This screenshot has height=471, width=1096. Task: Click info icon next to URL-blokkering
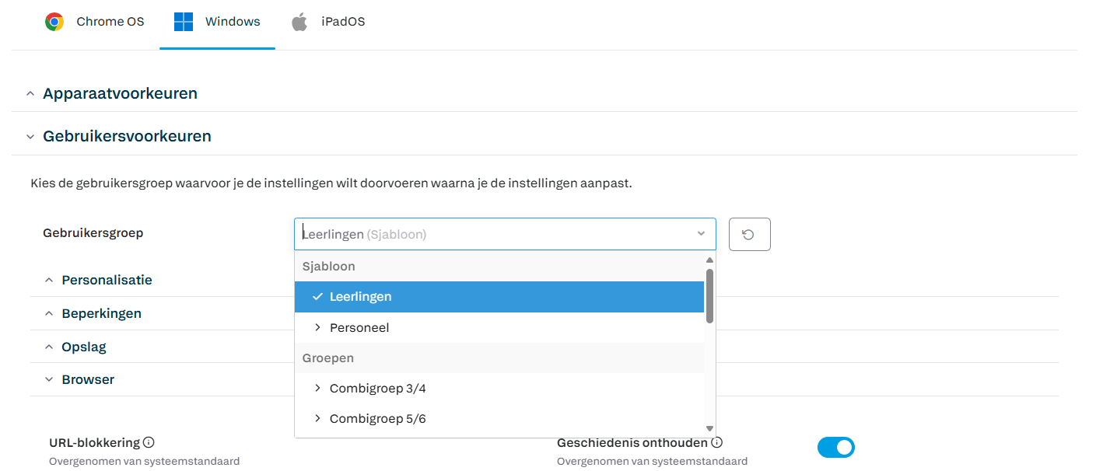(149, 442)
